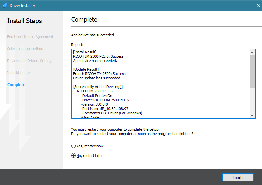Image resolution: width=262 pixels, height=185 pixels.
Task: Click the Select a setup method step
Action: point(25,49)
